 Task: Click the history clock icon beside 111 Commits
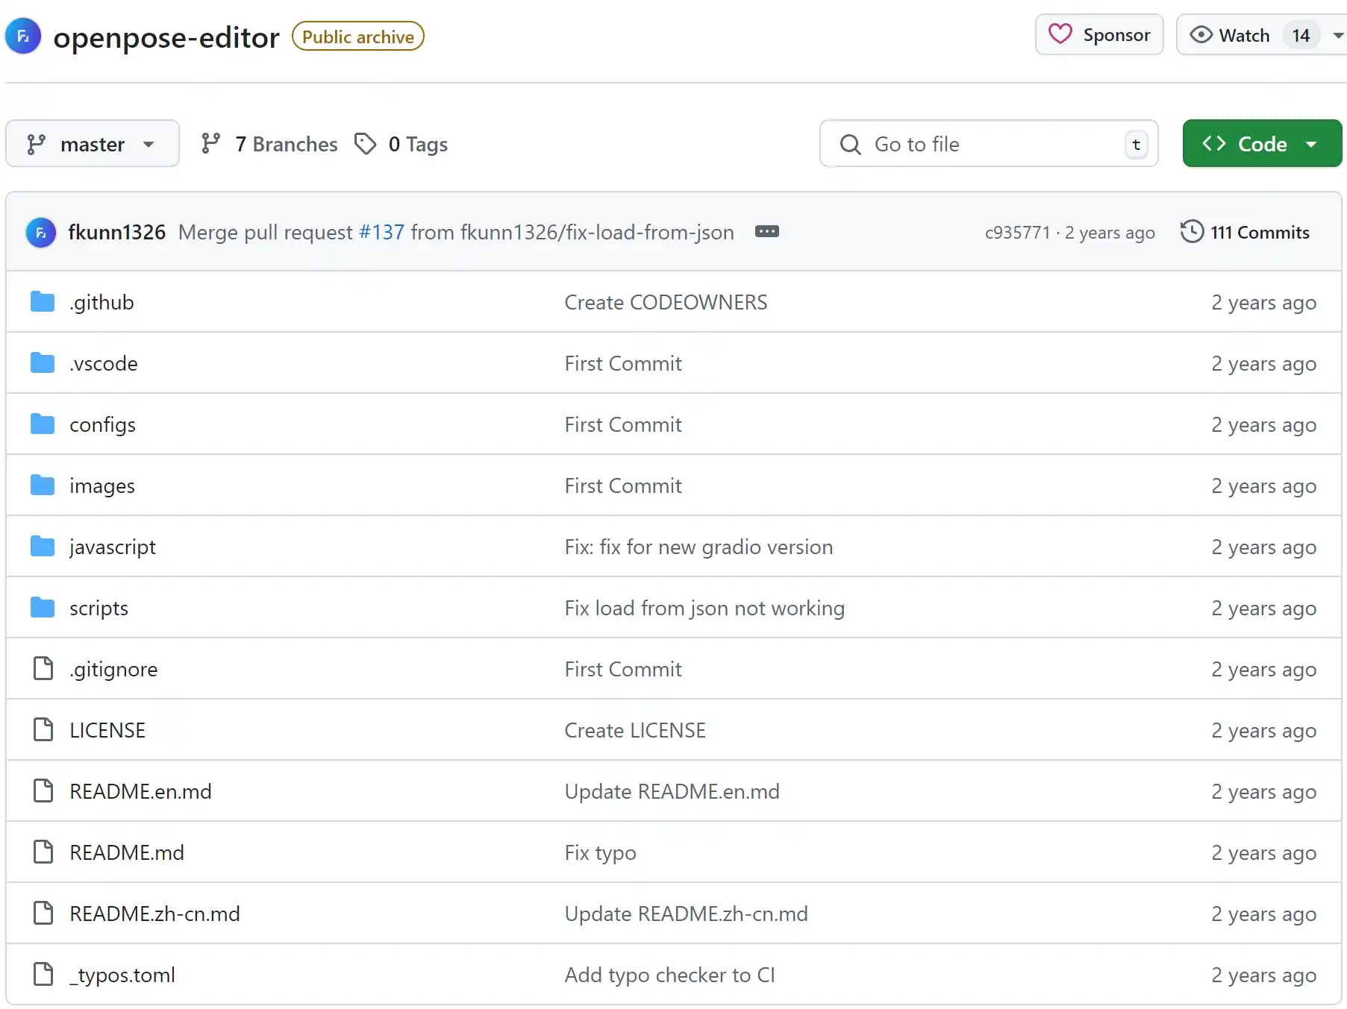tap(1192, 231)
